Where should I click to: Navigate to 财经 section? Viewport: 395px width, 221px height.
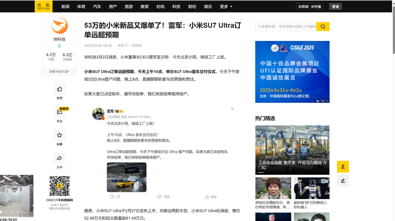192,7
